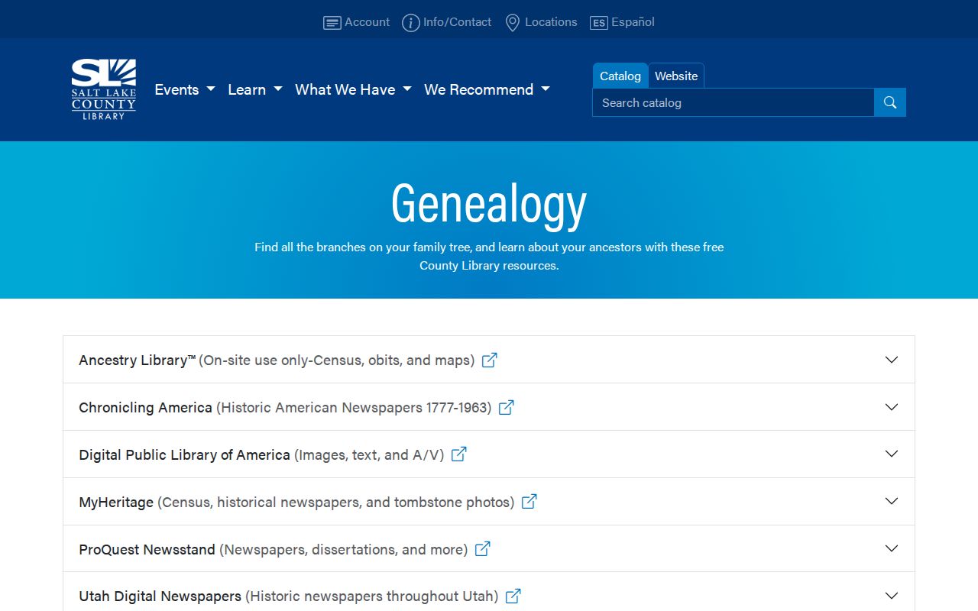Viewport: 978px width, 611px height.
Task: Click the Search catalog input field
Action: (733, 102)
